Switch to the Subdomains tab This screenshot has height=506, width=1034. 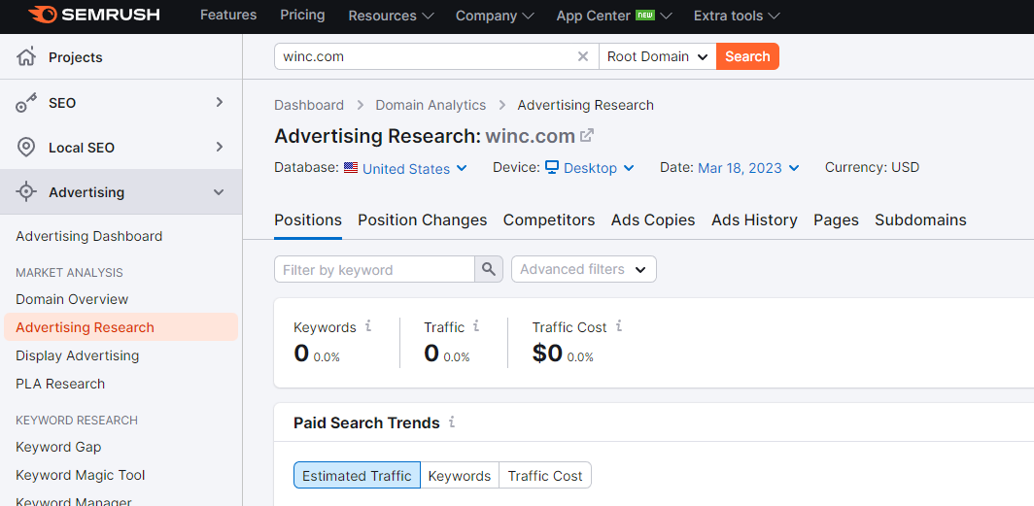(x=920, y=220)
